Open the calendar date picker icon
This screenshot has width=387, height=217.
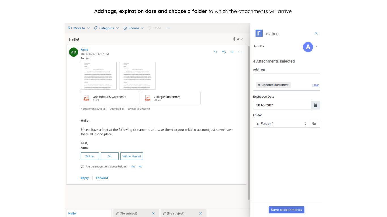pyautogui.click(x=315, y=105)
